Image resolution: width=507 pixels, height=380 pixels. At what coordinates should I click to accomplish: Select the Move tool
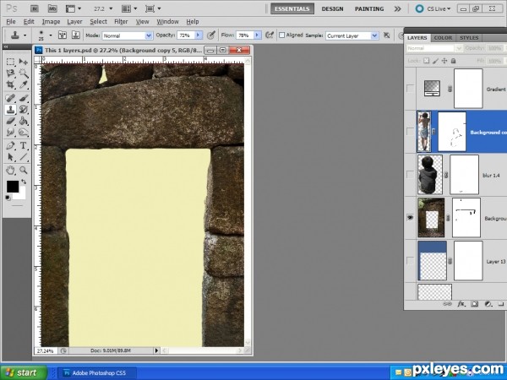tap(23, 62)
